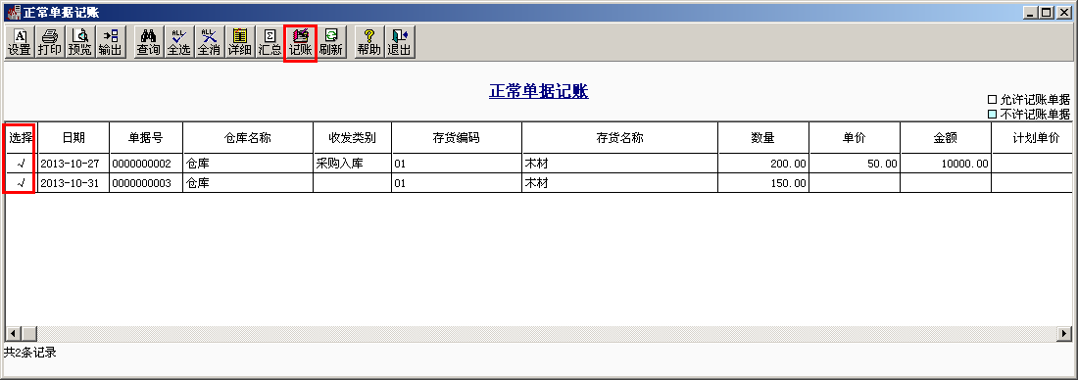Click 全选 to select all records
This screenshot has width=1078, height=380.
coord(178,43)
